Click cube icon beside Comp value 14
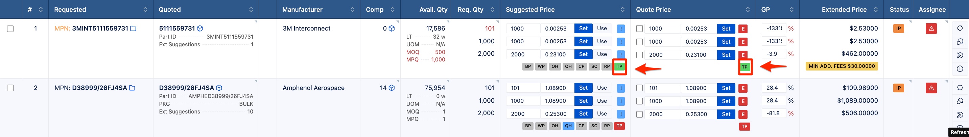 [392, 88]
